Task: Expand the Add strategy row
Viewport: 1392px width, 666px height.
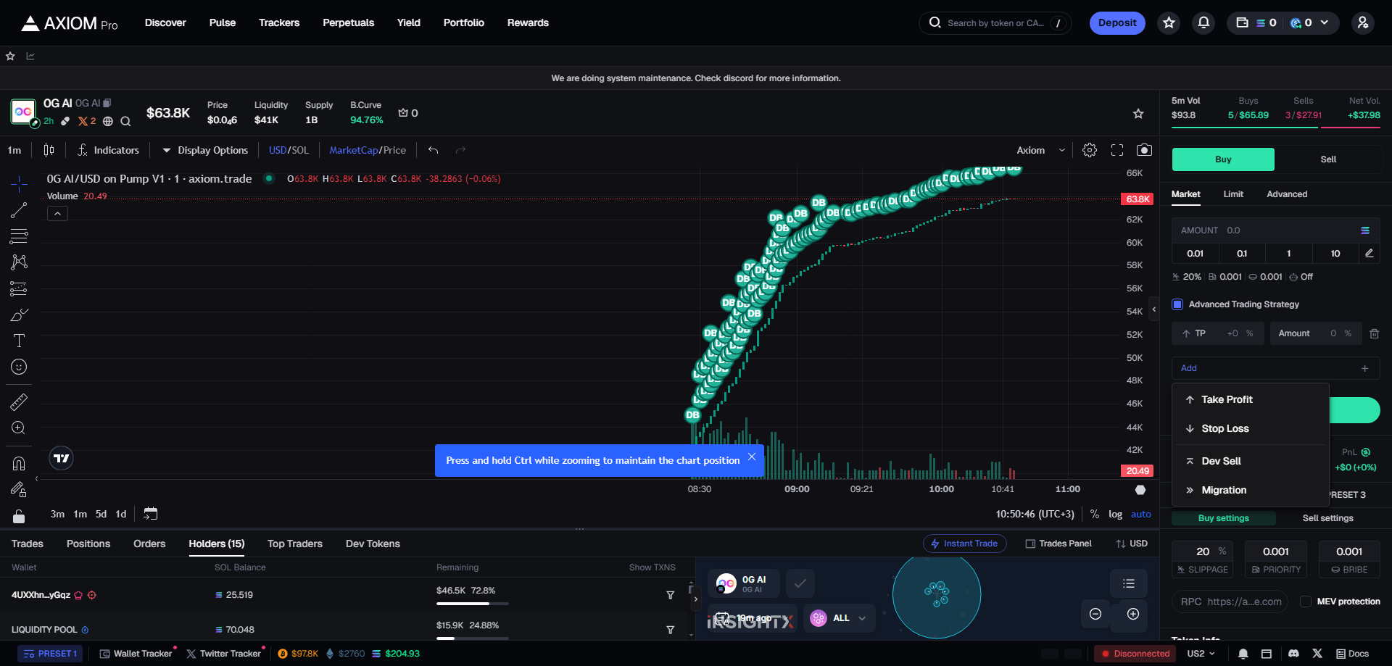Action: pos(1276,368)
